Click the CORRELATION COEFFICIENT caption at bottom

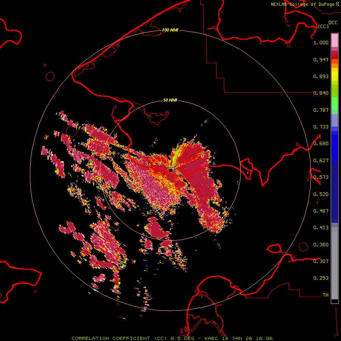(x=172, y=338)
